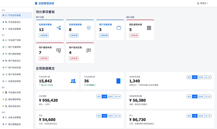Set 收入 card range to 近30日
The image size is (217, 129).
click(x=201, y=116)
